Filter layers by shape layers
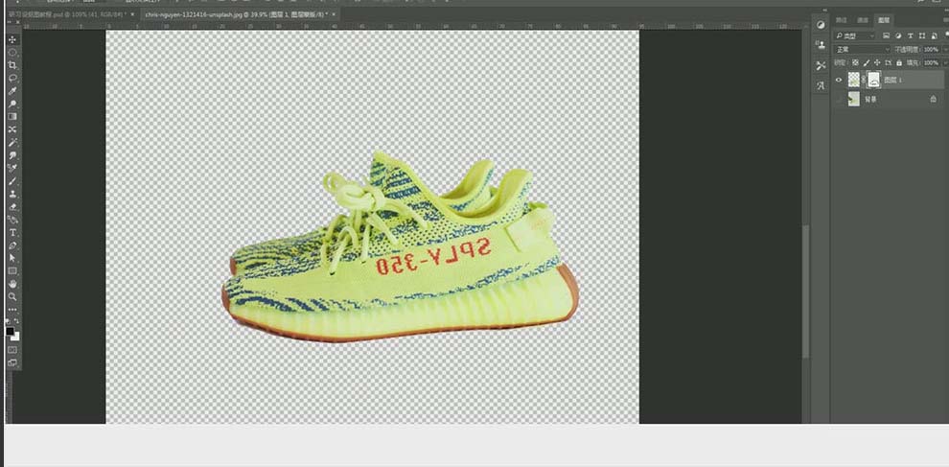Viewport: 949px width, 467px height. click(922, 35)
